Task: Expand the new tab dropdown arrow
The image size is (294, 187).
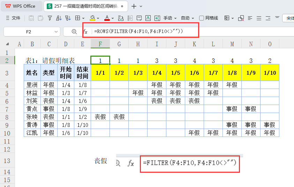Action: 141,6
